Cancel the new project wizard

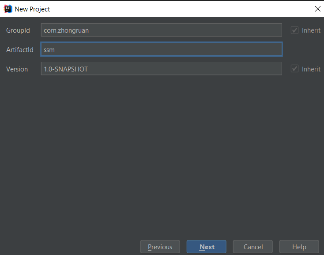coord(253,247)
